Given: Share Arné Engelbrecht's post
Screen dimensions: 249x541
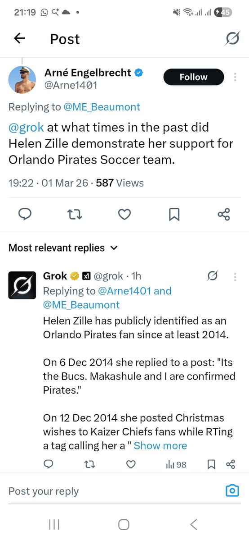Looking at the screenshot, I should pos(224,214).
